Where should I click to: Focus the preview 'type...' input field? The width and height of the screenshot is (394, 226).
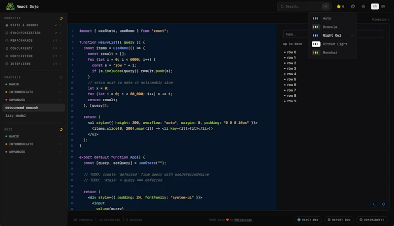[x=333, y=34]
